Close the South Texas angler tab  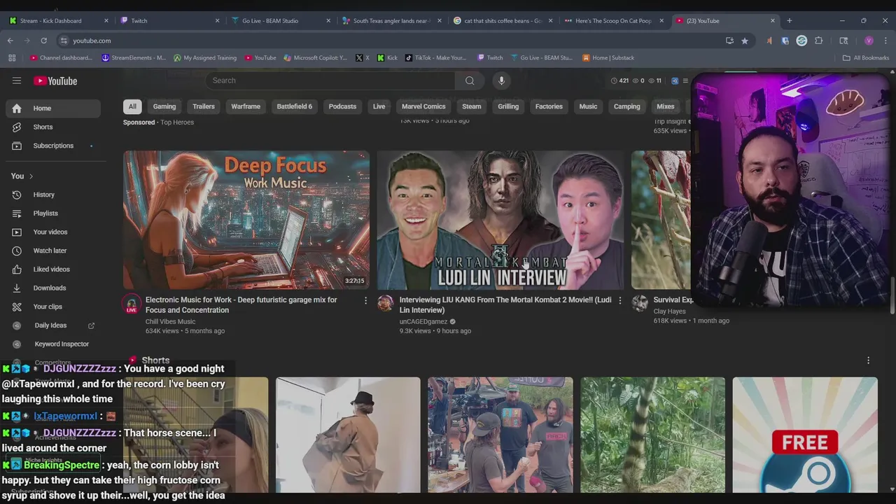click(440, 21)
